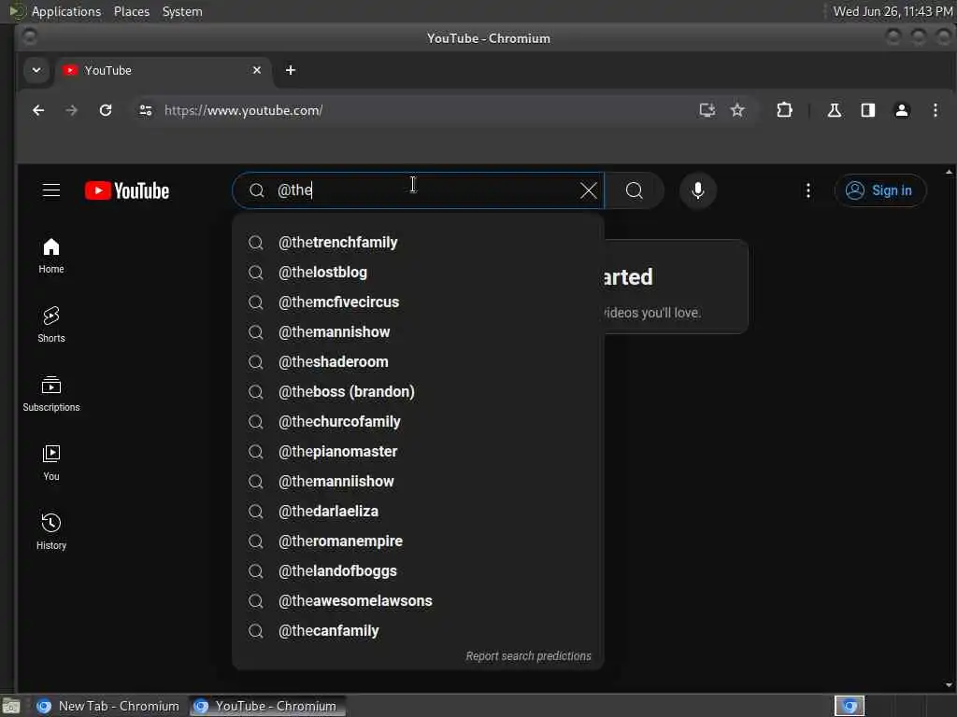The width and height of the screenshot is (957, 717).
Task: Click page scrollbar down arrow
Action: (950, 685)
